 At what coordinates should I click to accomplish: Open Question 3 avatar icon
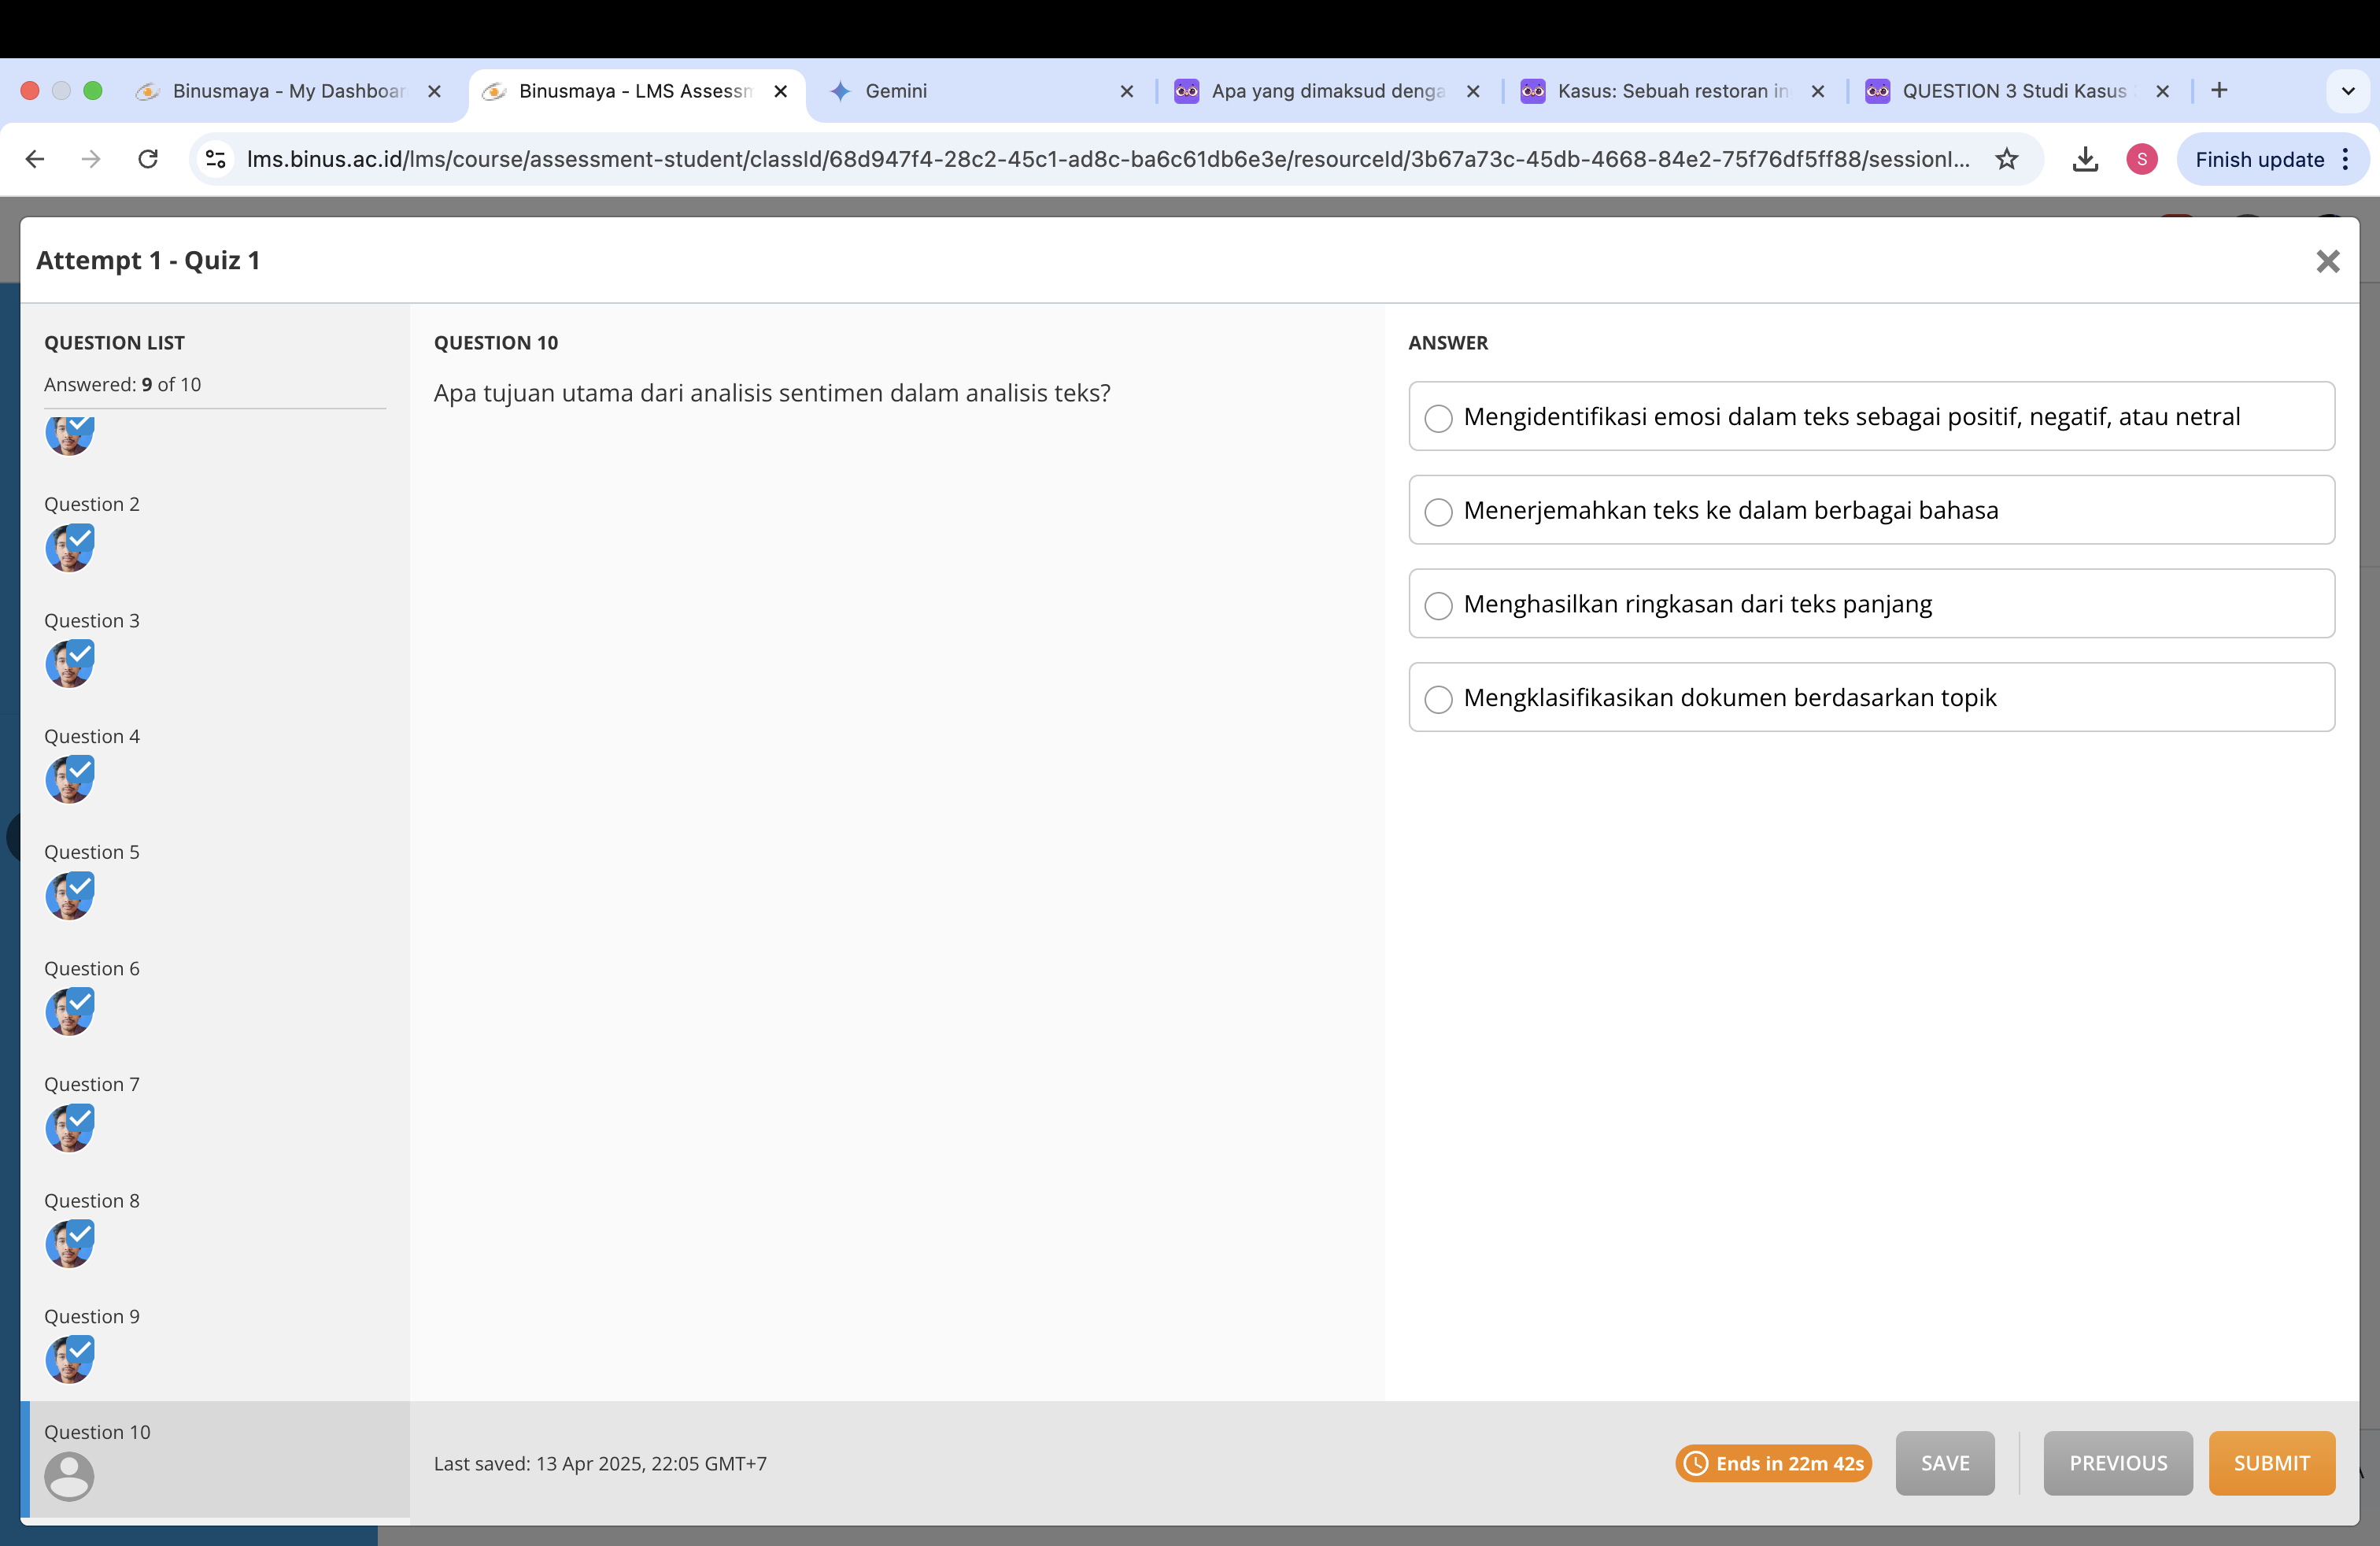tap(70, 664)
